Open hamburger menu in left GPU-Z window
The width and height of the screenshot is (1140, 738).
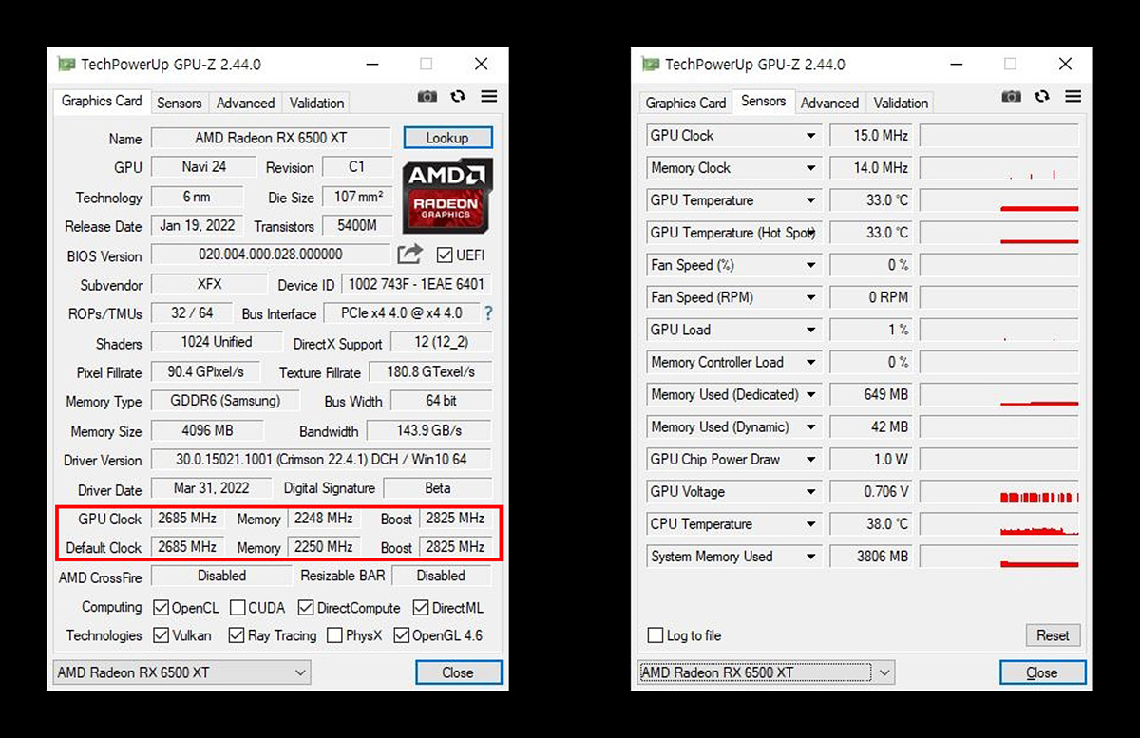[488, 97]
